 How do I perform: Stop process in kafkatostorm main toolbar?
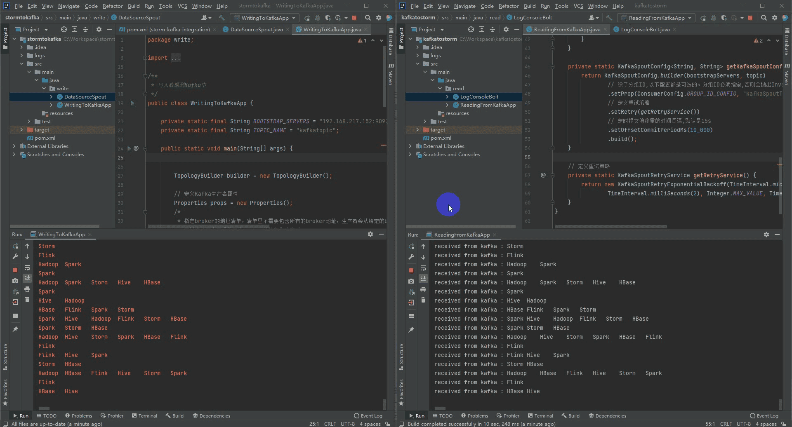click(x=750, y=18)
